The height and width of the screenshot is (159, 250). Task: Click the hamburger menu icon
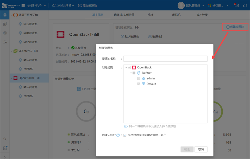(x=23, y=5)
